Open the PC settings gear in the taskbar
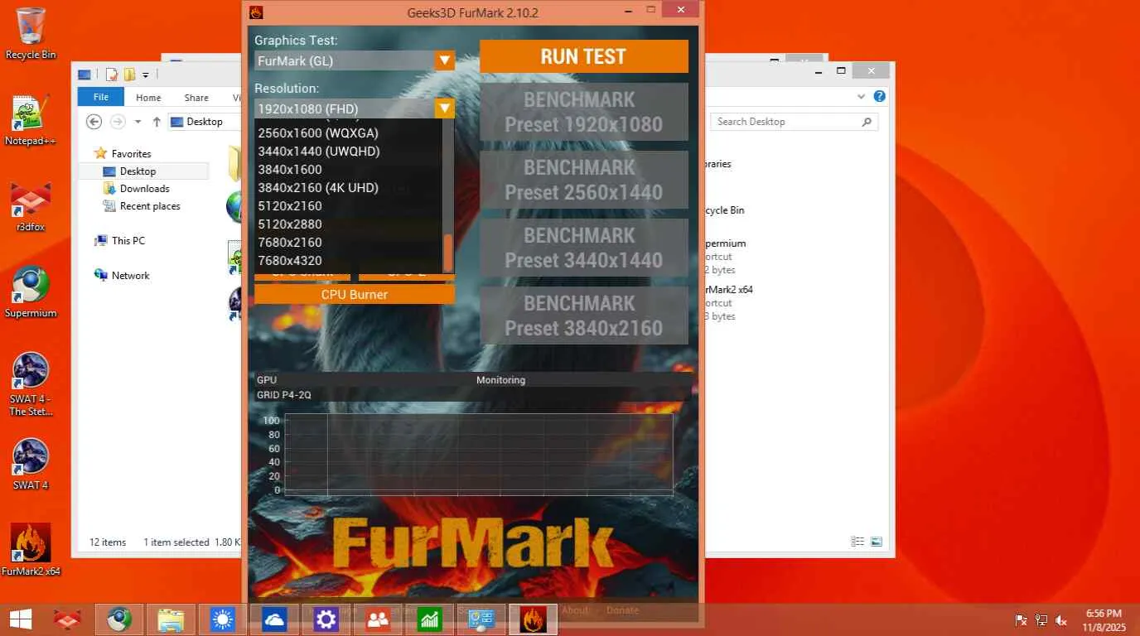 click(x=326, y=619)
